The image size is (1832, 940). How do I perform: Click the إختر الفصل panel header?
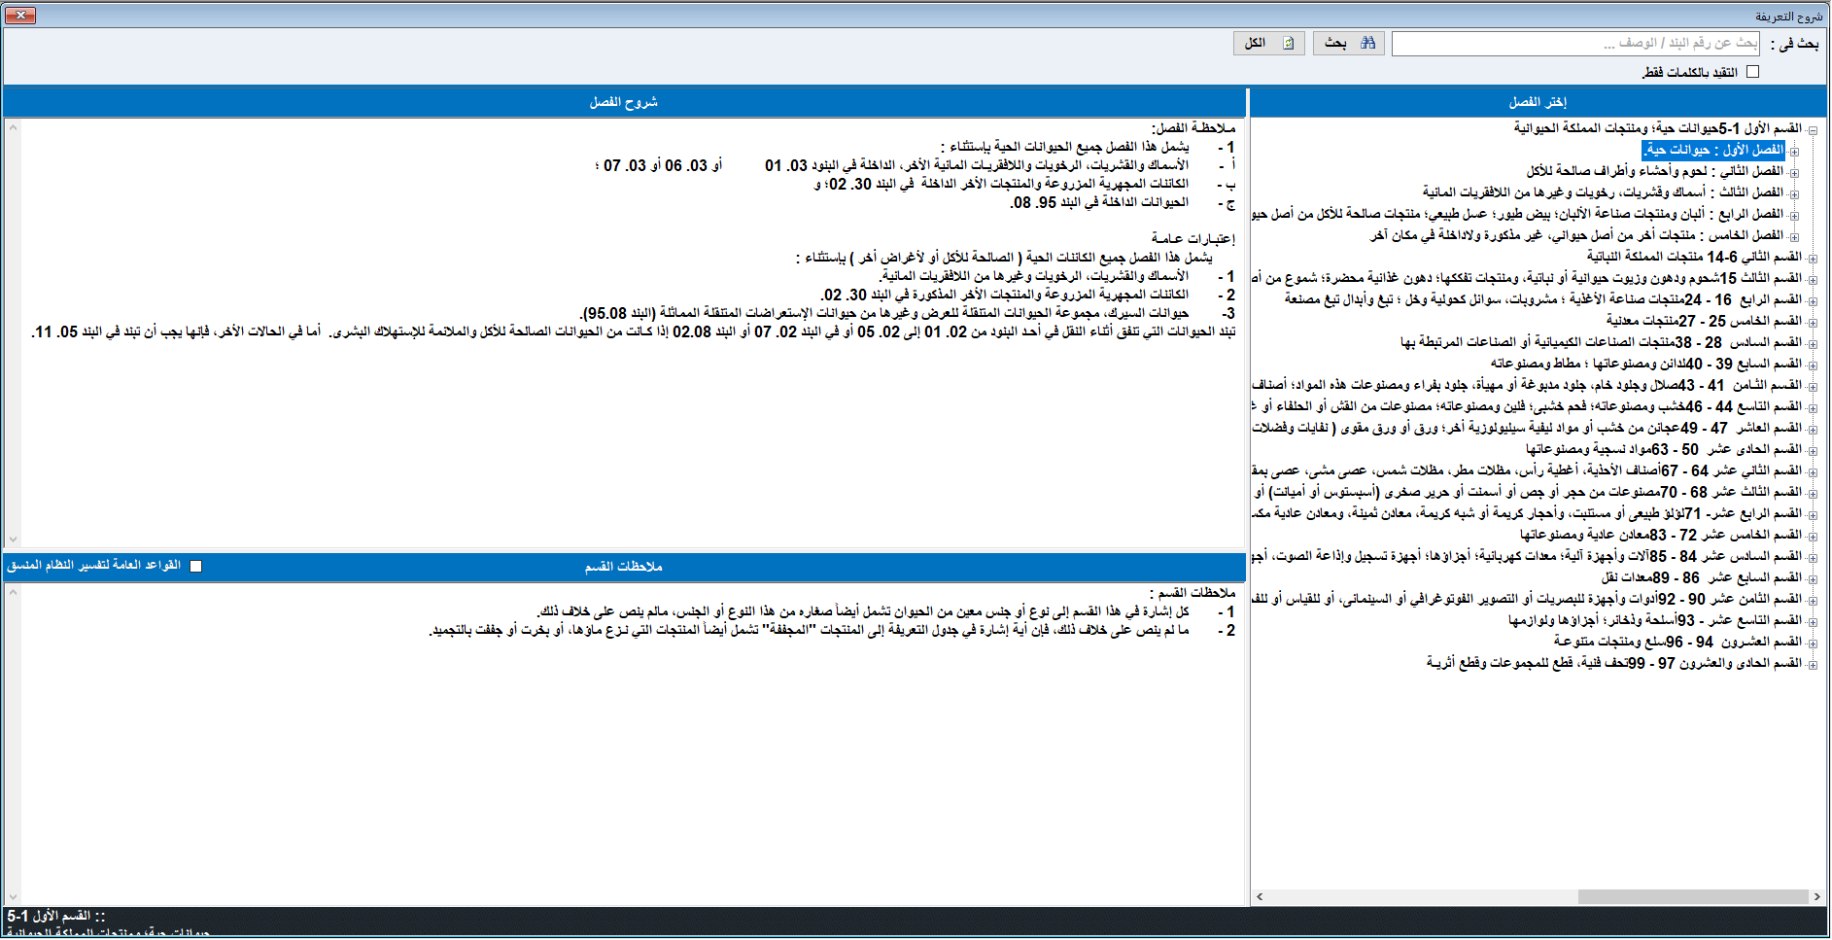click(x=1538, y=102)
